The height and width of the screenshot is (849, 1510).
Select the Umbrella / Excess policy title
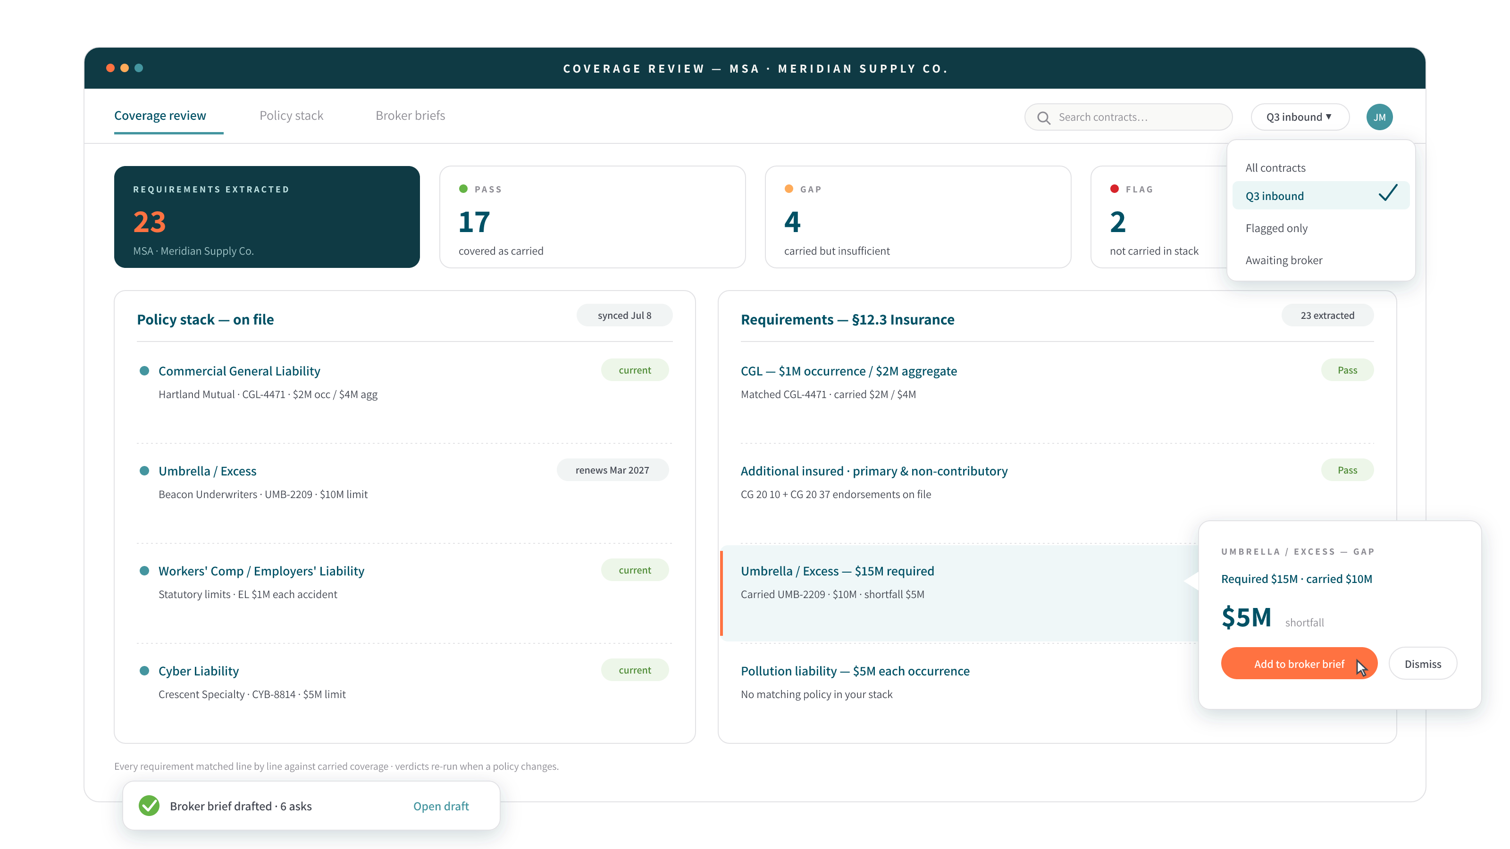pos(208,471)
